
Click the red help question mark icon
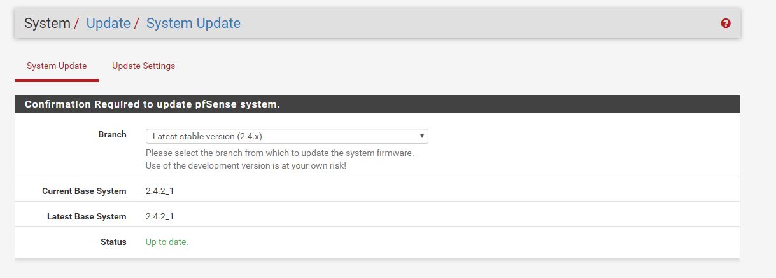(x=726, y=24)
